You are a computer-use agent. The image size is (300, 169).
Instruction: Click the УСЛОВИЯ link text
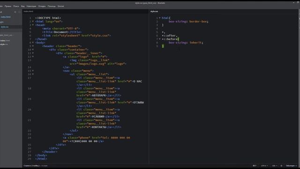[x=98, y=116]
